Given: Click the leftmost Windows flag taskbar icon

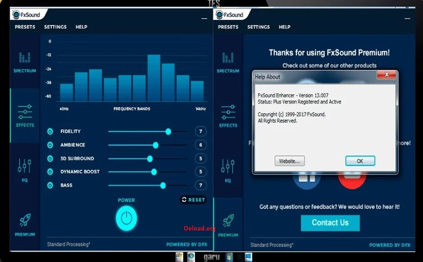Looking at the screenshot, I should click(x=179, y=257).
